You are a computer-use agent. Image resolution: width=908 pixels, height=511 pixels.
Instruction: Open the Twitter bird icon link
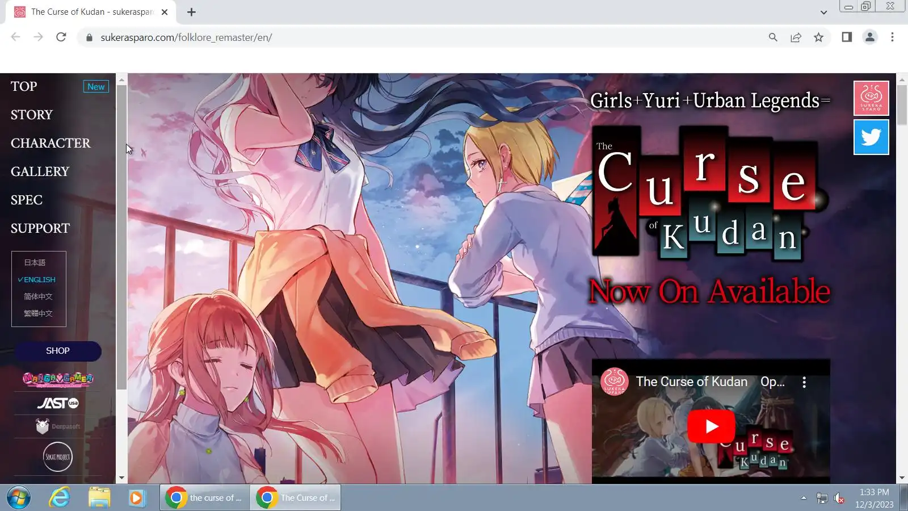(871, 137)
